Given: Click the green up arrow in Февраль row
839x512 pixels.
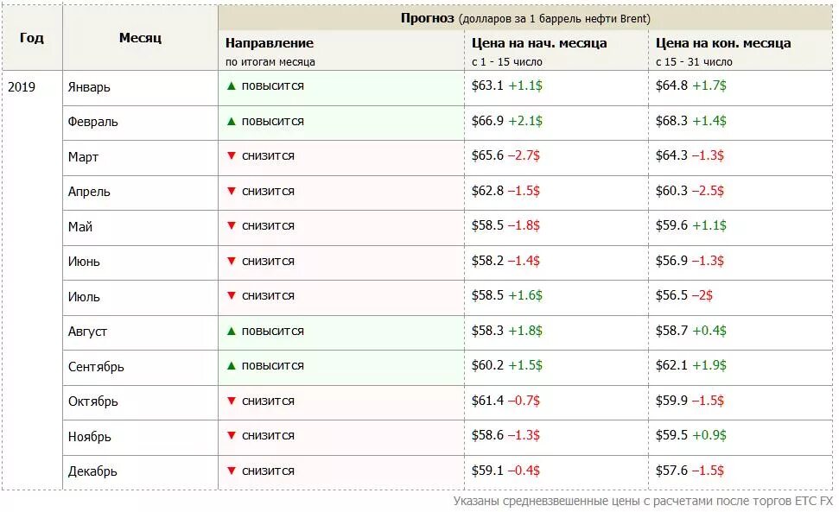Looking at the screenshot, I should point(231,122).
